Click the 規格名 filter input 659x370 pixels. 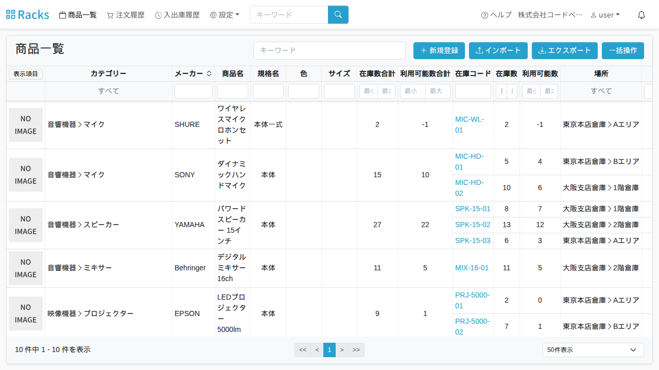coord(268,91)
